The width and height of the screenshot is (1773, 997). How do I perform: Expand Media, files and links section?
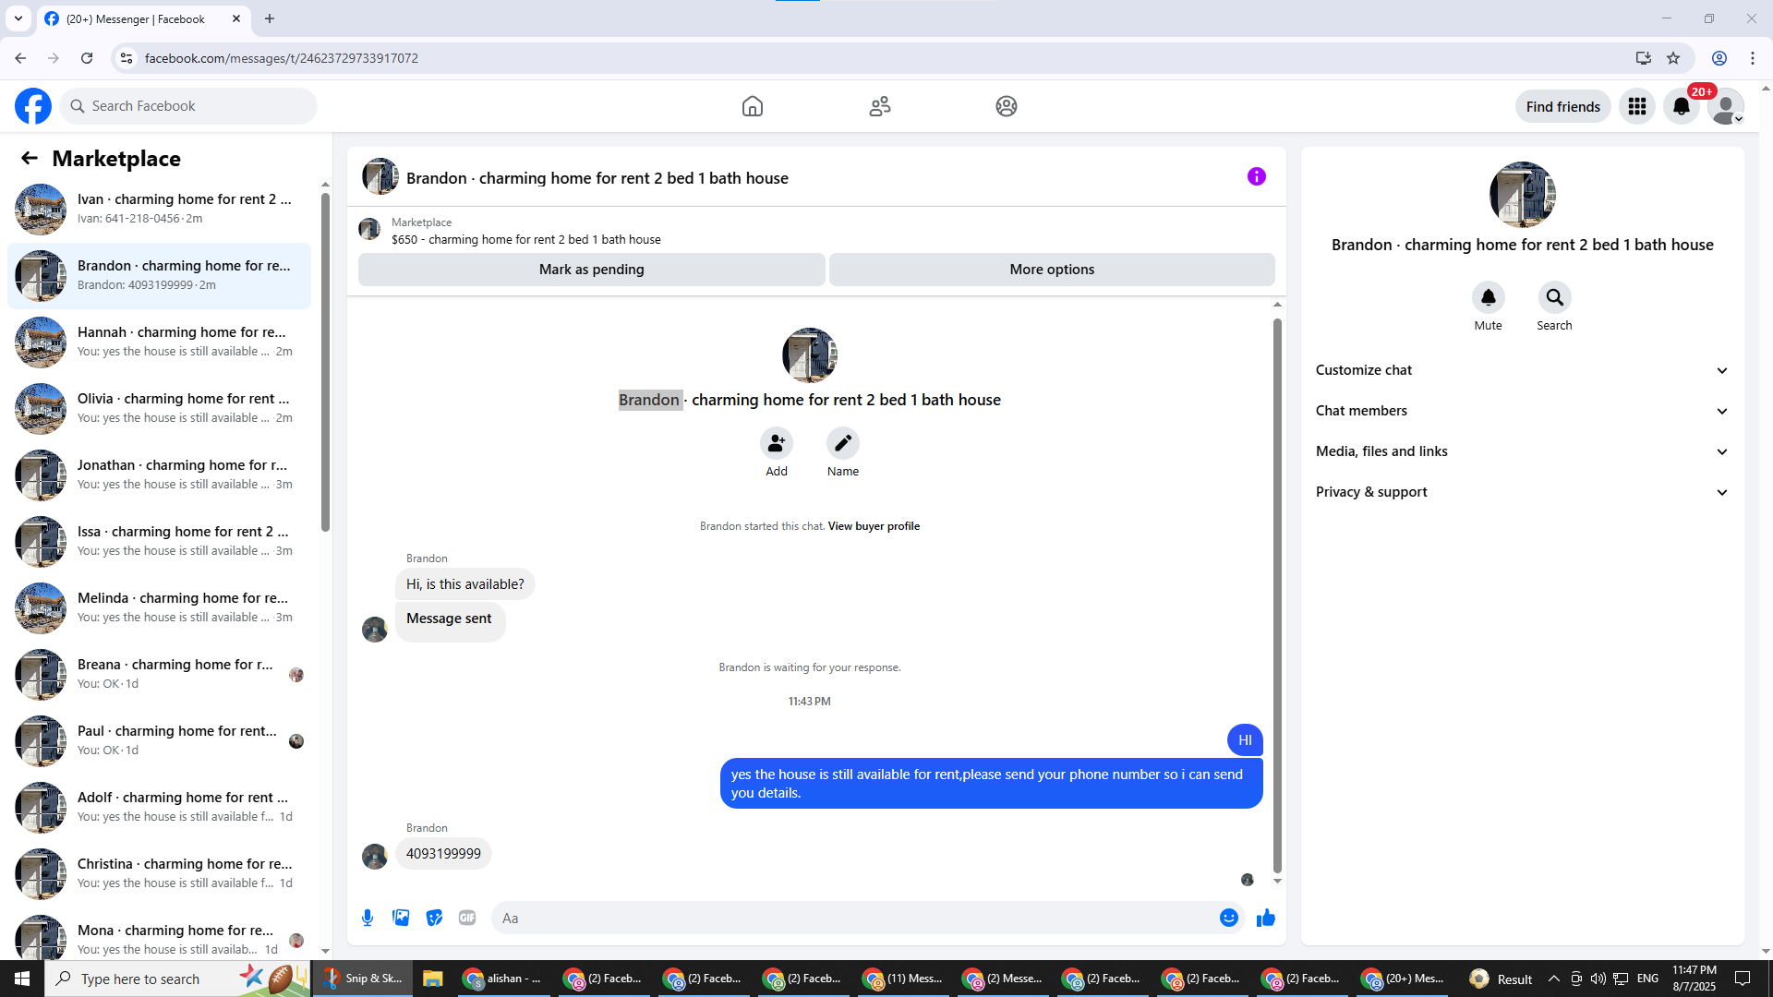tap(1521, 451)
